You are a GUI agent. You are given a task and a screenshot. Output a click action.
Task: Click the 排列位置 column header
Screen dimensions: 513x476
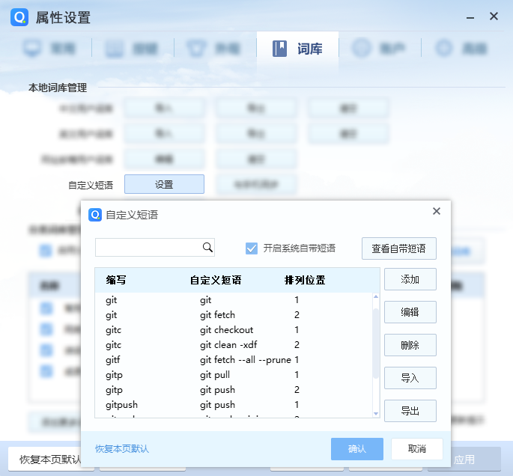tap(305, 280)
